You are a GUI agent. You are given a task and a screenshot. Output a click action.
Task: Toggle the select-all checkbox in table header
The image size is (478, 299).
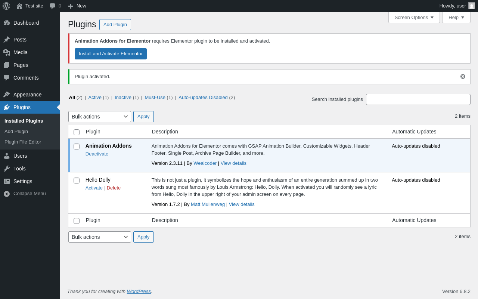point(77,132)
